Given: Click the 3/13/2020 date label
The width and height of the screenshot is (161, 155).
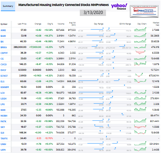Looking at the screenshot, I should 93,13.
